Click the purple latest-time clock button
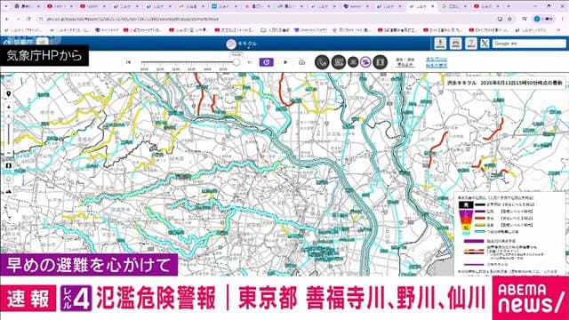The height and width of the screenshot is (320, 569). [x=267, y=62]
